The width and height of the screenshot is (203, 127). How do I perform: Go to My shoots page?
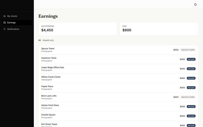[17, 16]
